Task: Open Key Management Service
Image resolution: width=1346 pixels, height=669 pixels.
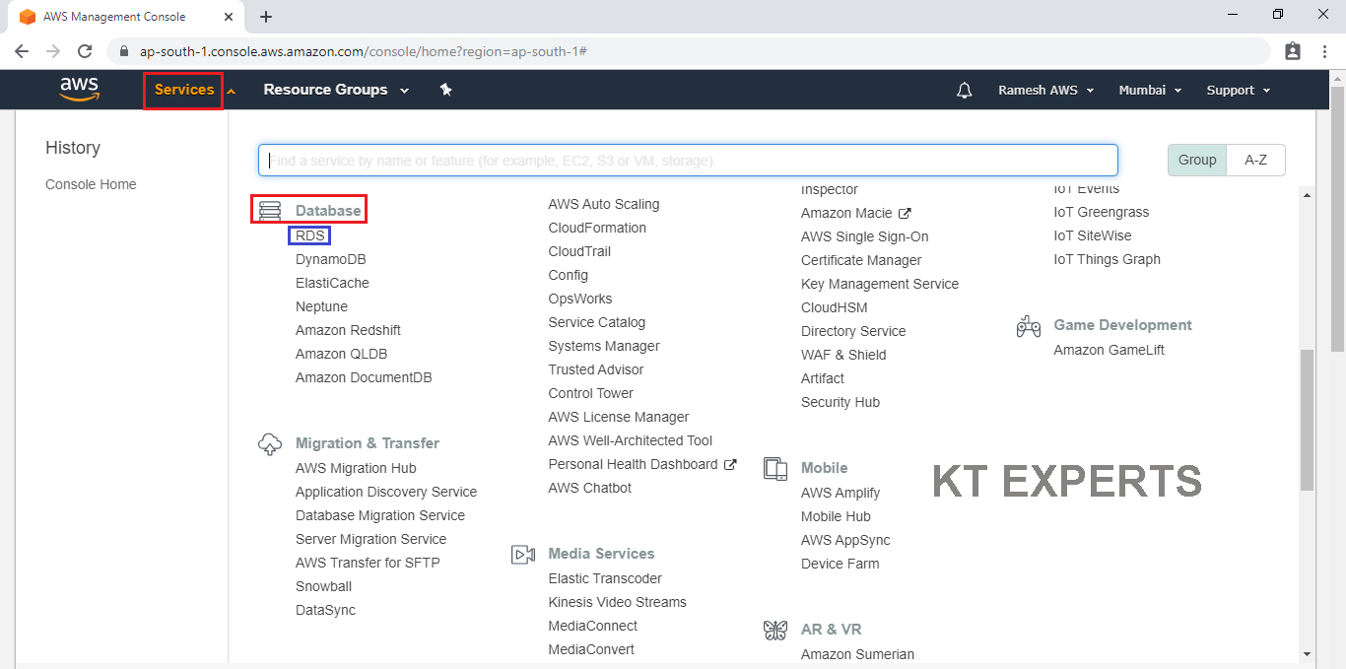Action: [880, 284]
